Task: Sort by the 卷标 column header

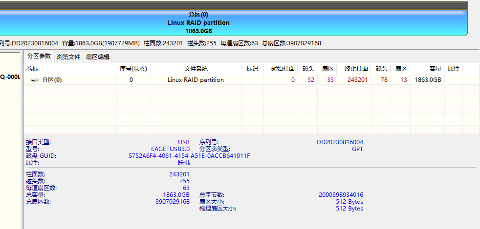Action: (32, 69)
